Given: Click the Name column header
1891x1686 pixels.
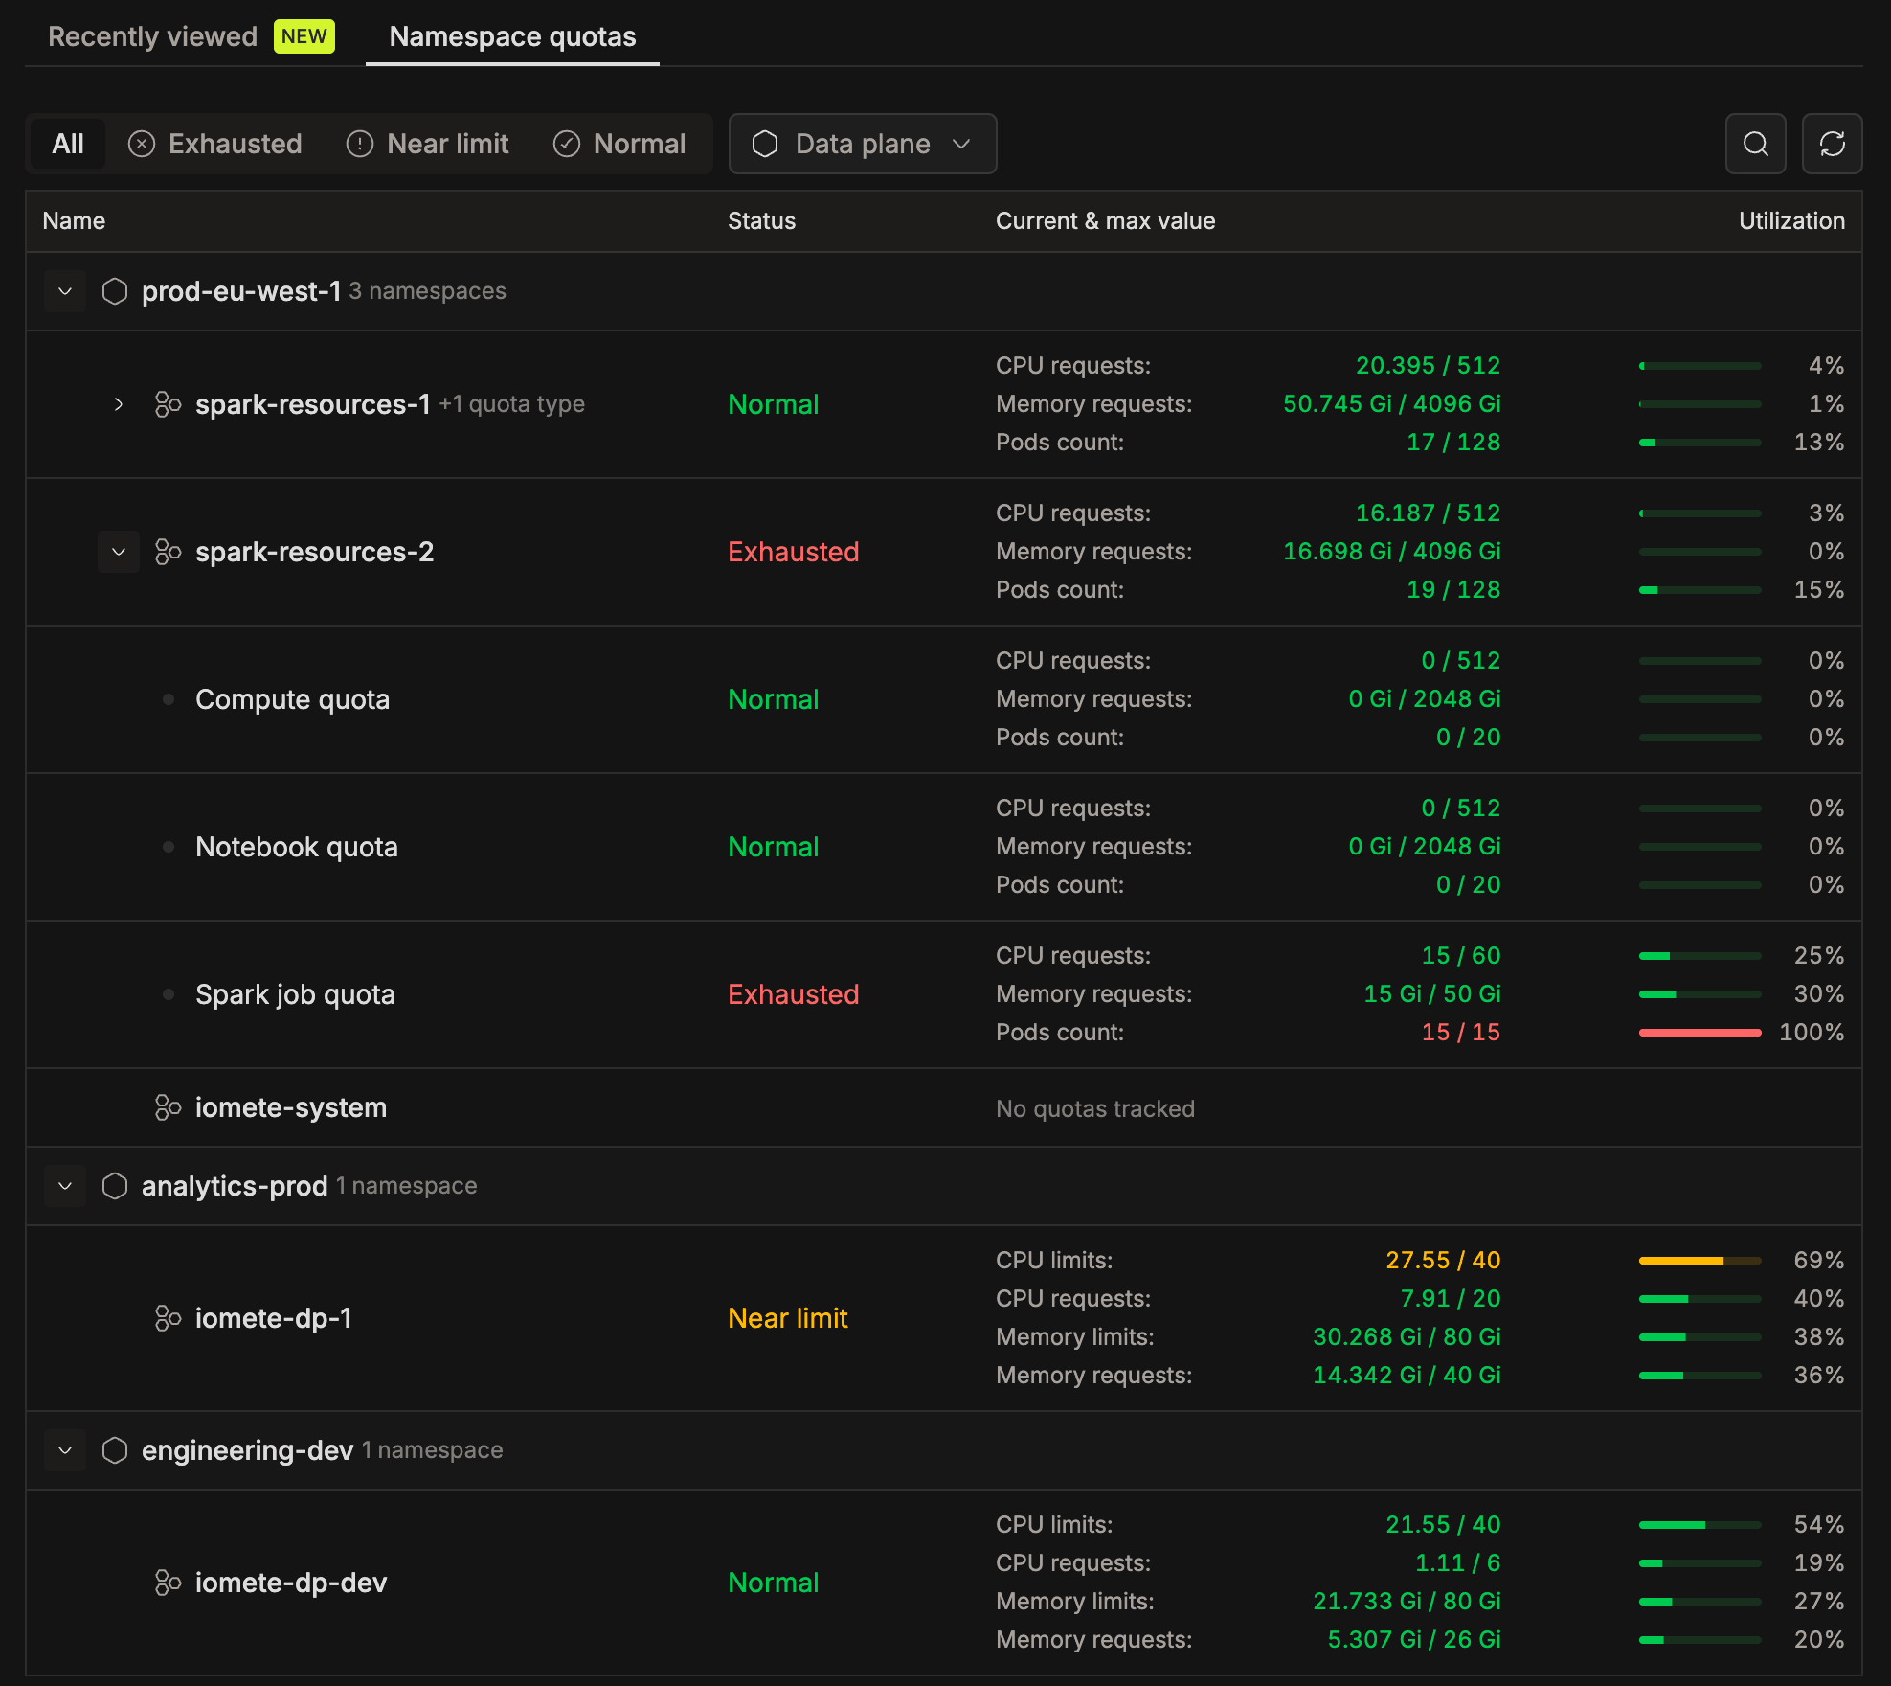Looking at the screenshot, I should click(x=74, y=221).
